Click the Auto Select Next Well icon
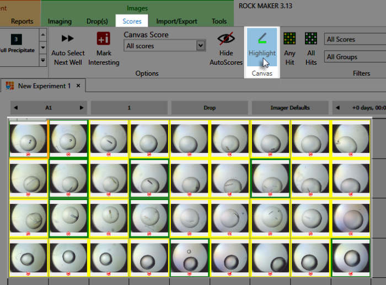The image size is (386, 285). pyautogui.click(x=68, y=38)
